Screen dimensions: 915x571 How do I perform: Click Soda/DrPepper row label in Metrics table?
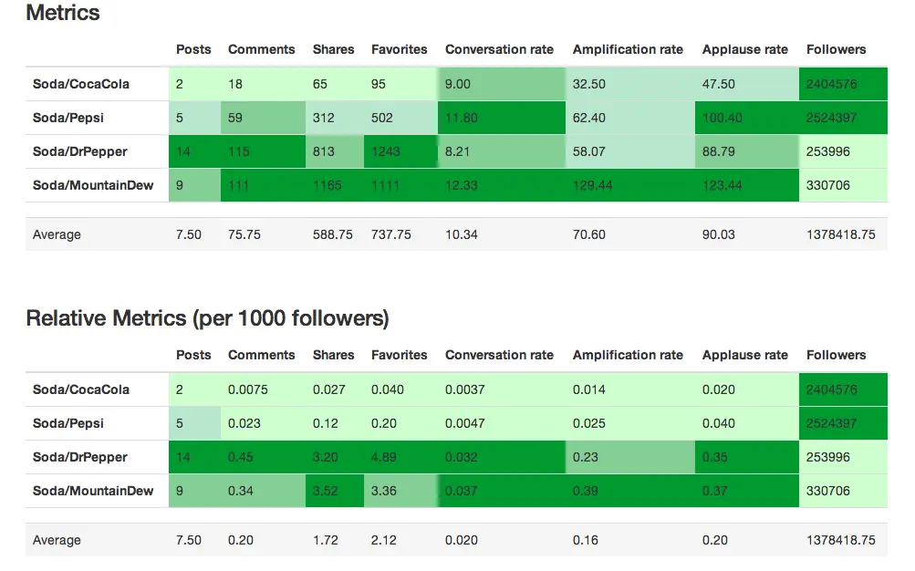coord(80,151)
